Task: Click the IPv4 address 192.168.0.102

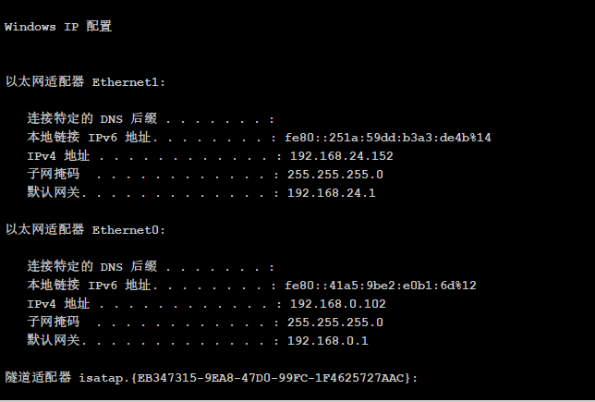Action: pos(338,304)
